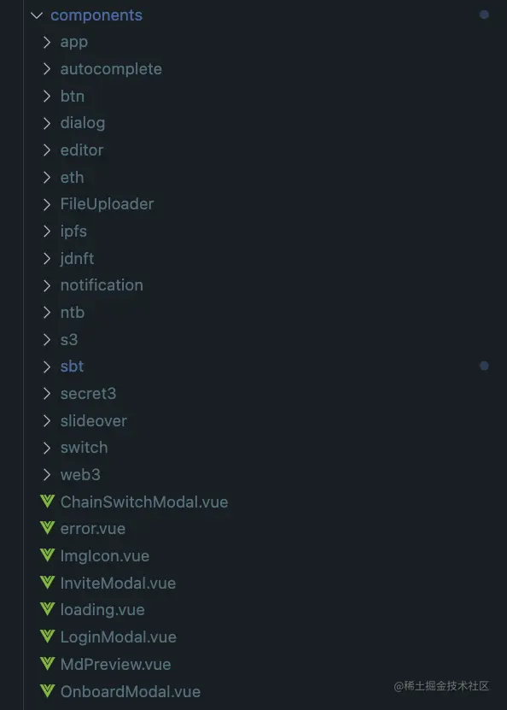Expand the notification folder

pyautogui.click(x=48, y=285)
